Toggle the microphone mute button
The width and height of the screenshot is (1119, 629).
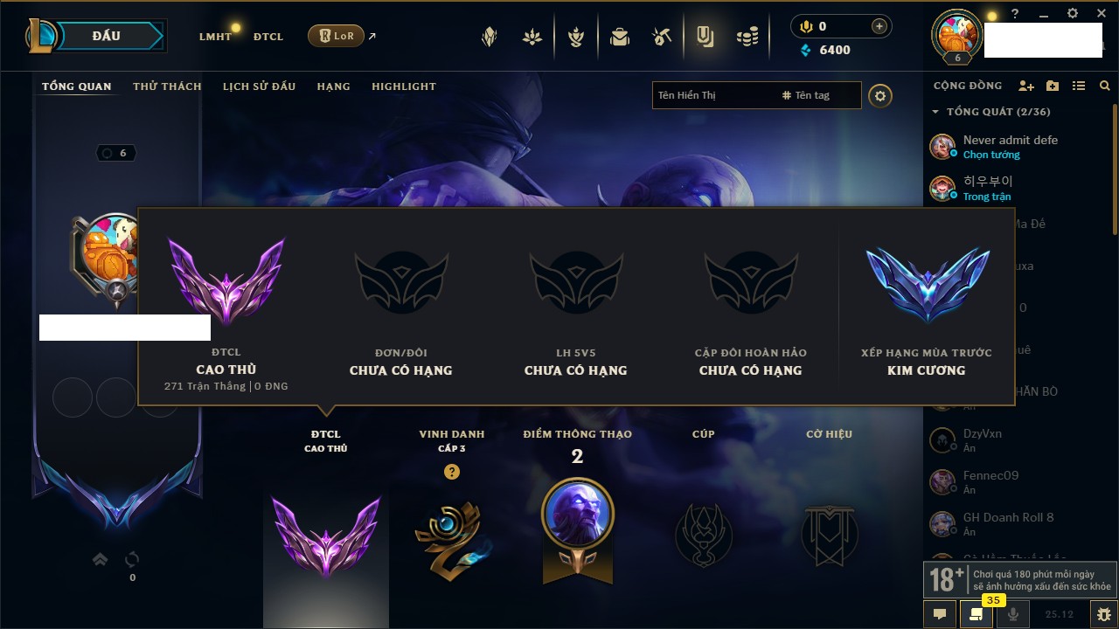(1013, 614)
